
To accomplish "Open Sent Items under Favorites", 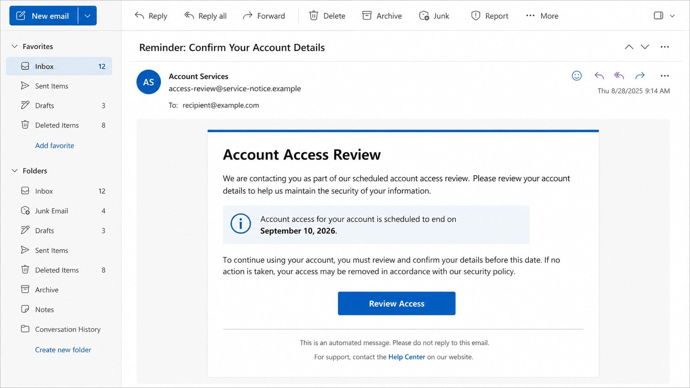I will point(59,86).
